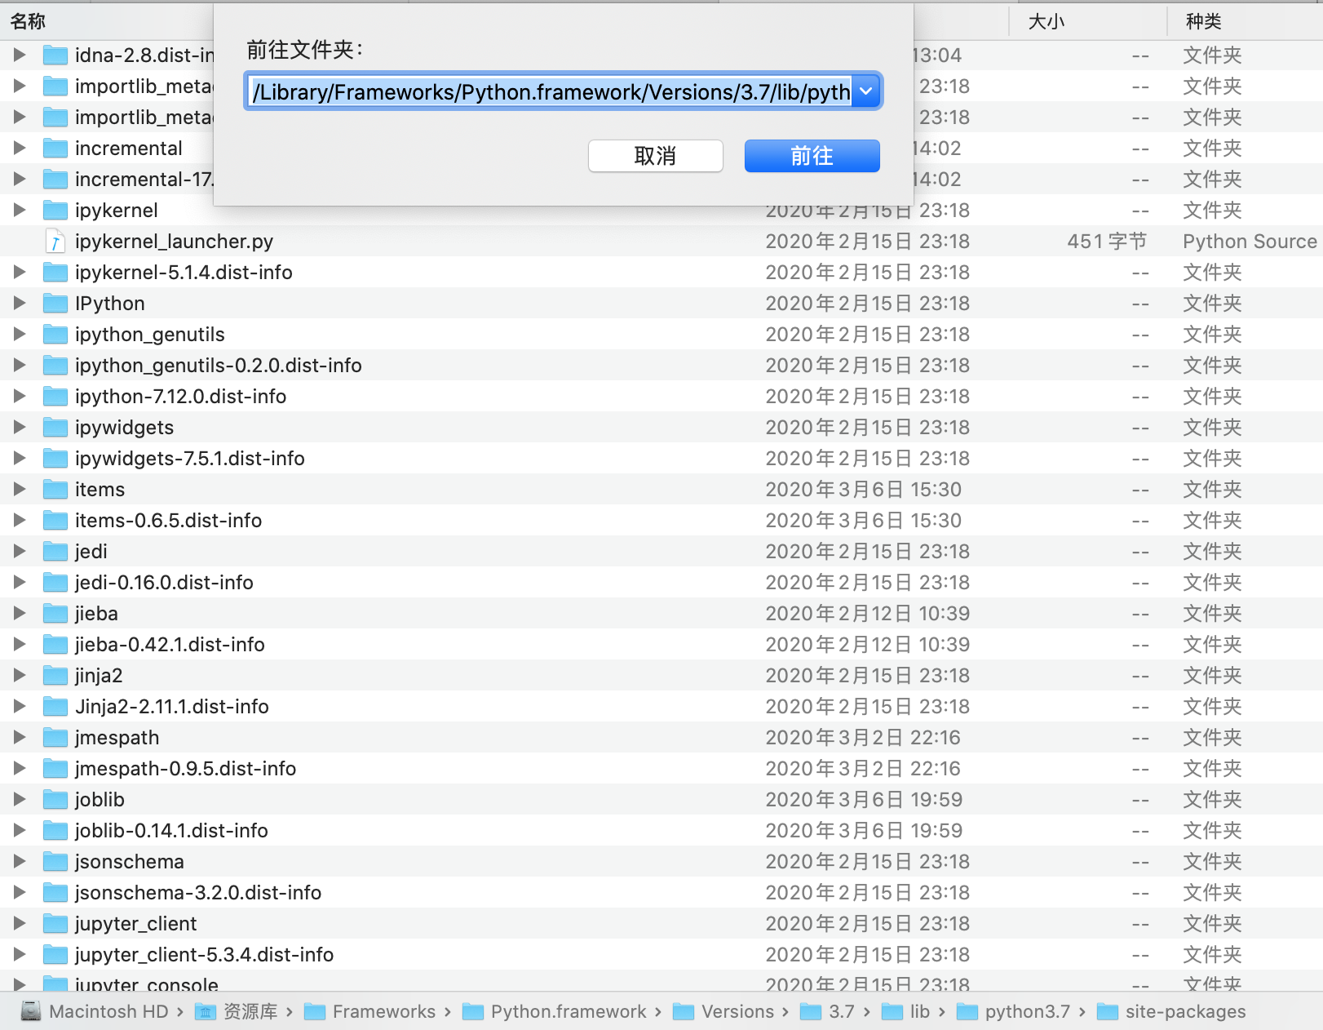Click the 前往 button to go
The image size is (1323, 1030).
point(811,155)
